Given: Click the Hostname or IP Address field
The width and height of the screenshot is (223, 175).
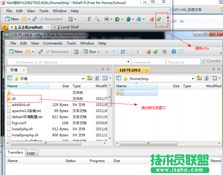Looking at the screenshot, I should [69, 62].
